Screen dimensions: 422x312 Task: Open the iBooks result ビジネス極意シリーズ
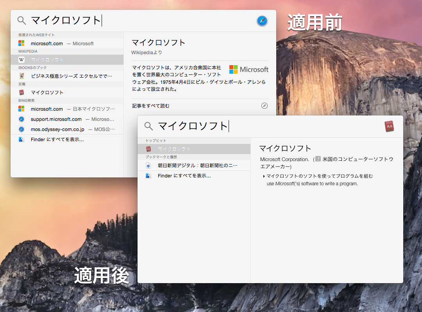coord(67,76)
